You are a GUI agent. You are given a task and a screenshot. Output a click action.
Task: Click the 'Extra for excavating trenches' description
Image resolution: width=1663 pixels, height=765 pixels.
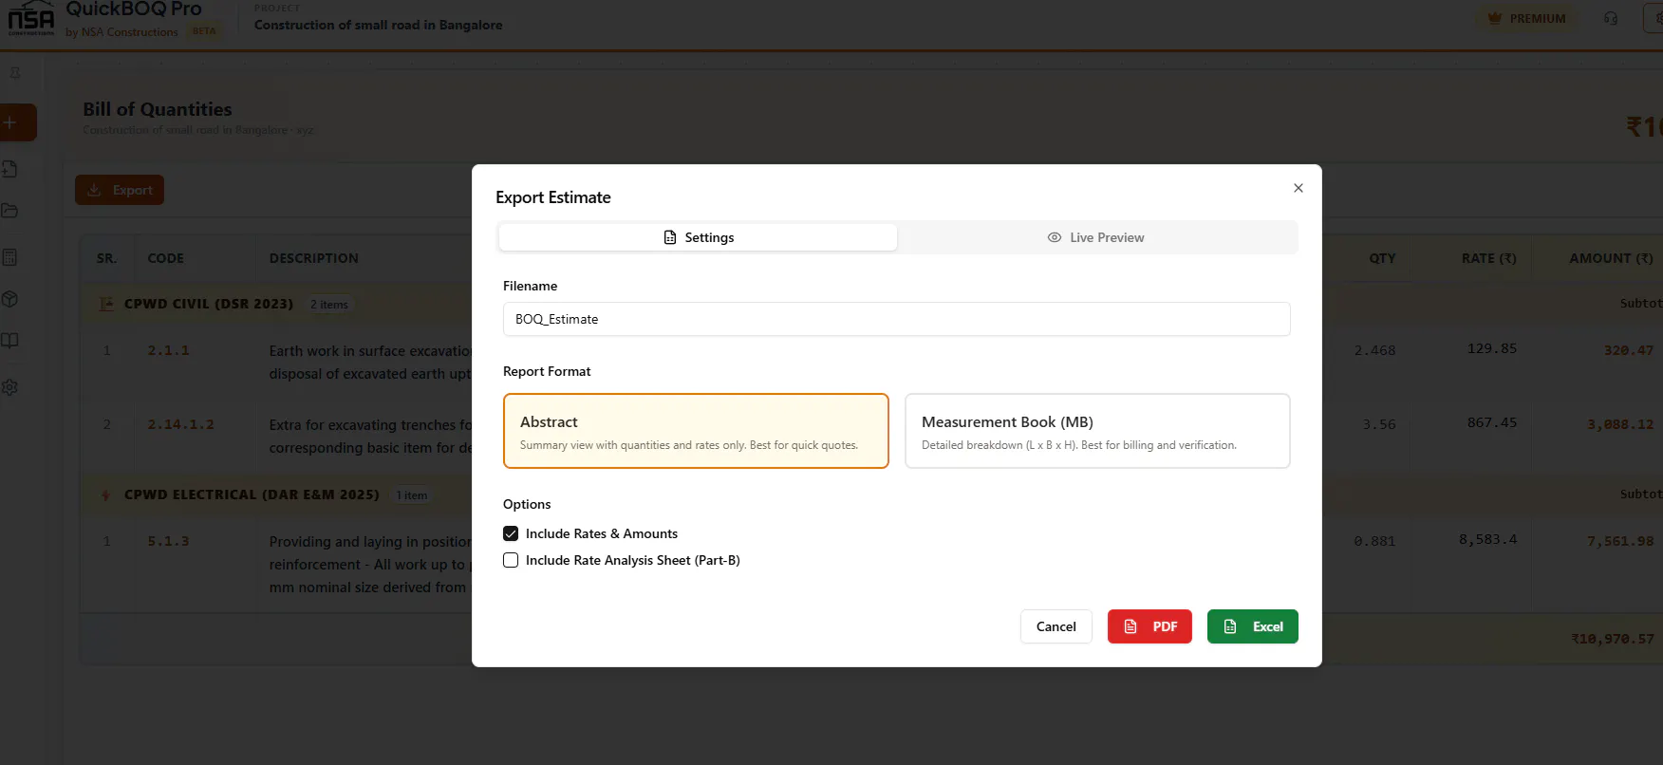tap(370, 436)
